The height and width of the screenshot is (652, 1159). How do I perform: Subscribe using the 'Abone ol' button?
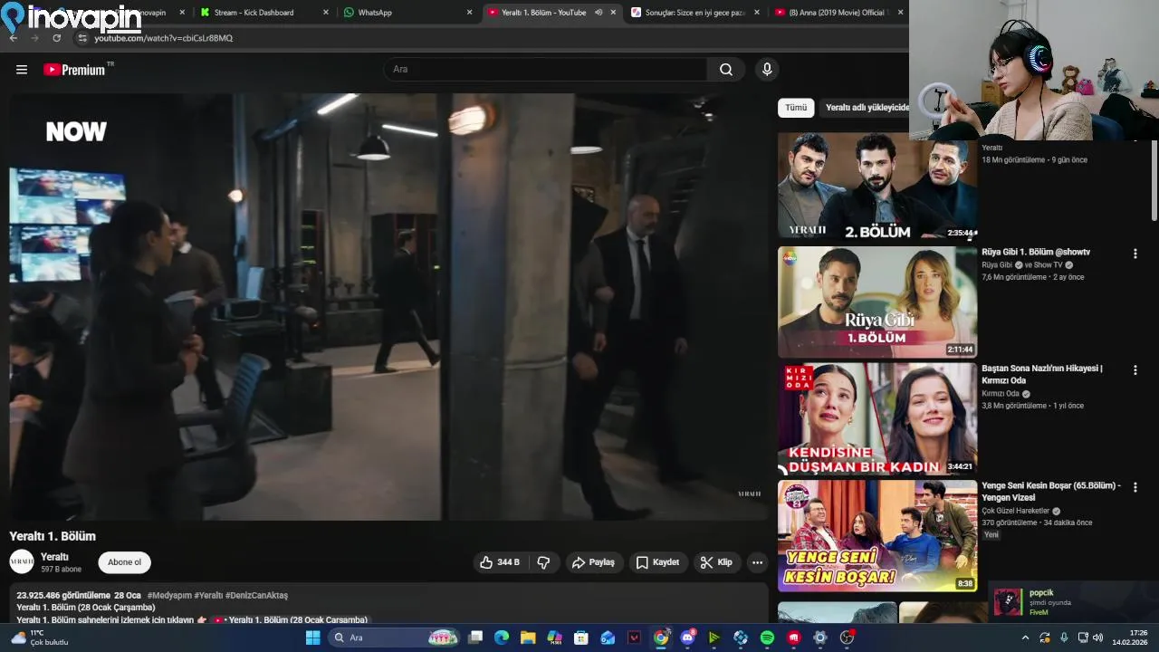(124, 562)
